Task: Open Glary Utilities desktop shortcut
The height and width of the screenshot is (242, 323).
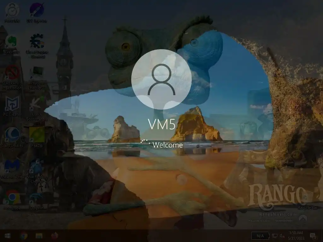Action: [12, 139]
